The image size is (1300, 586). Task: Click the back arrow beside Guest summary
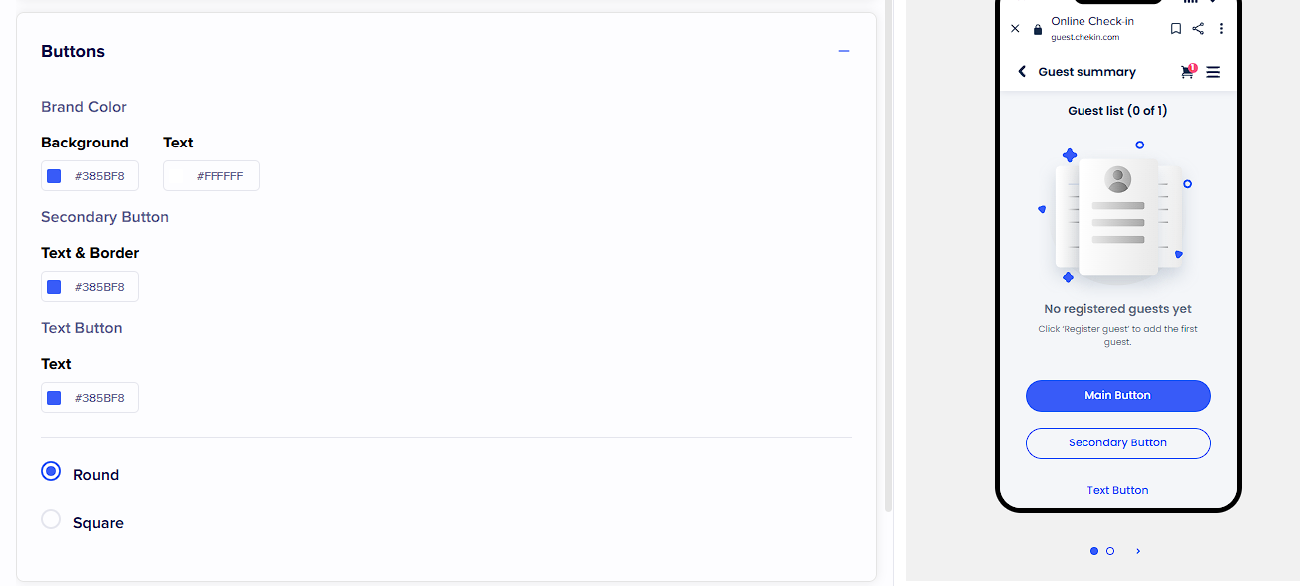point(1022,72)
